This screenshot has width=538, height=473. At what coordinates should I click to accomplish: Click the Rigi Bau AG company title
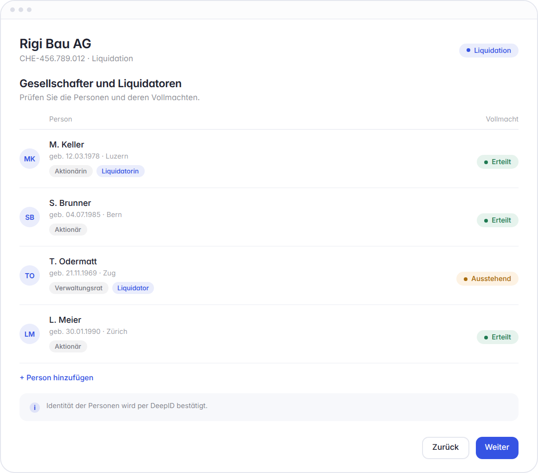pos(55,44)
